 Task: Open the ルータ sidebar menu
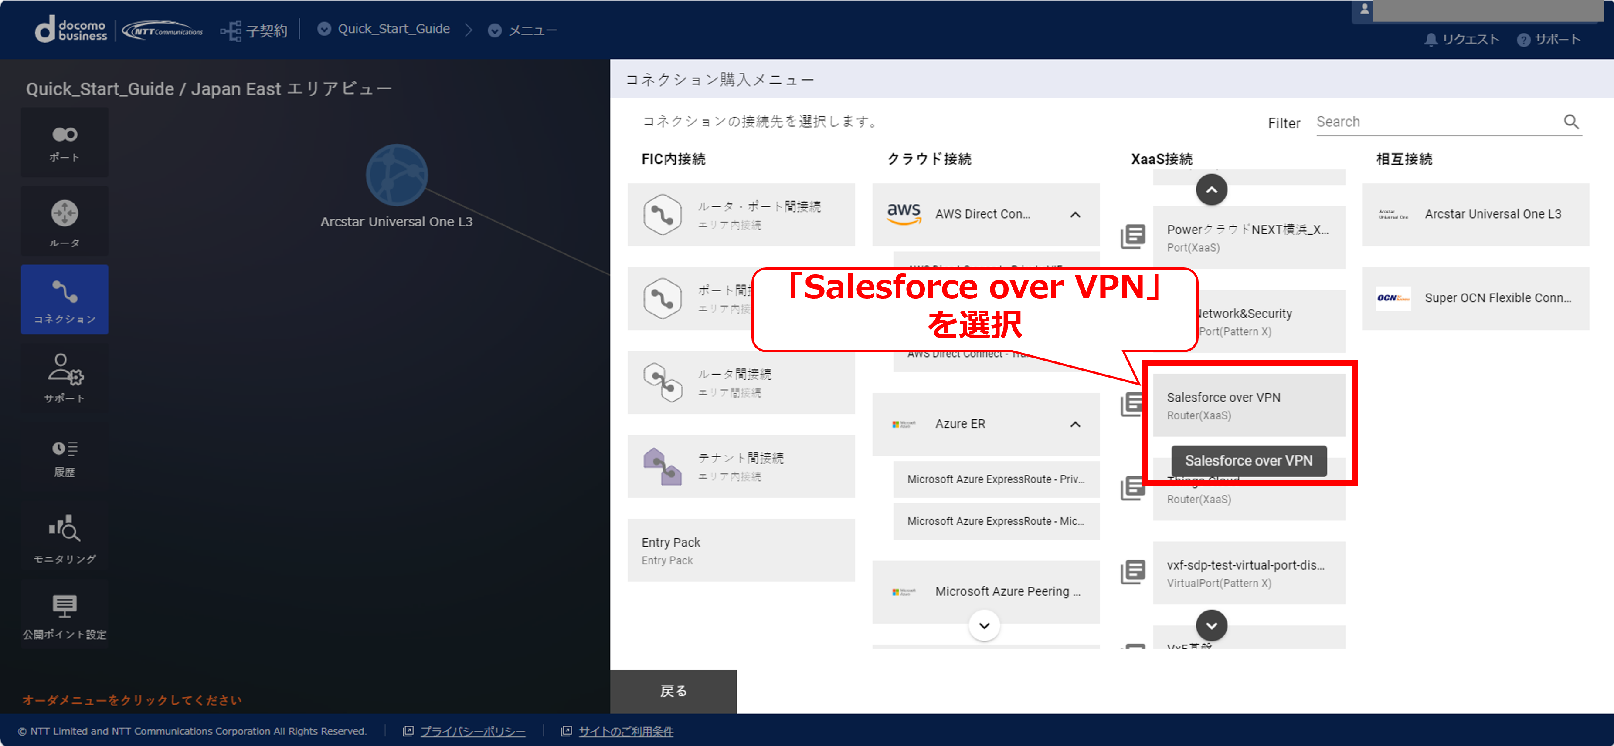pyautogui.click(x=65, y=222)
